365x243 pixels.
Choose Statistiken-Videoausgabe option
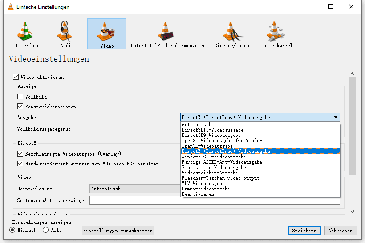(260, 168)
